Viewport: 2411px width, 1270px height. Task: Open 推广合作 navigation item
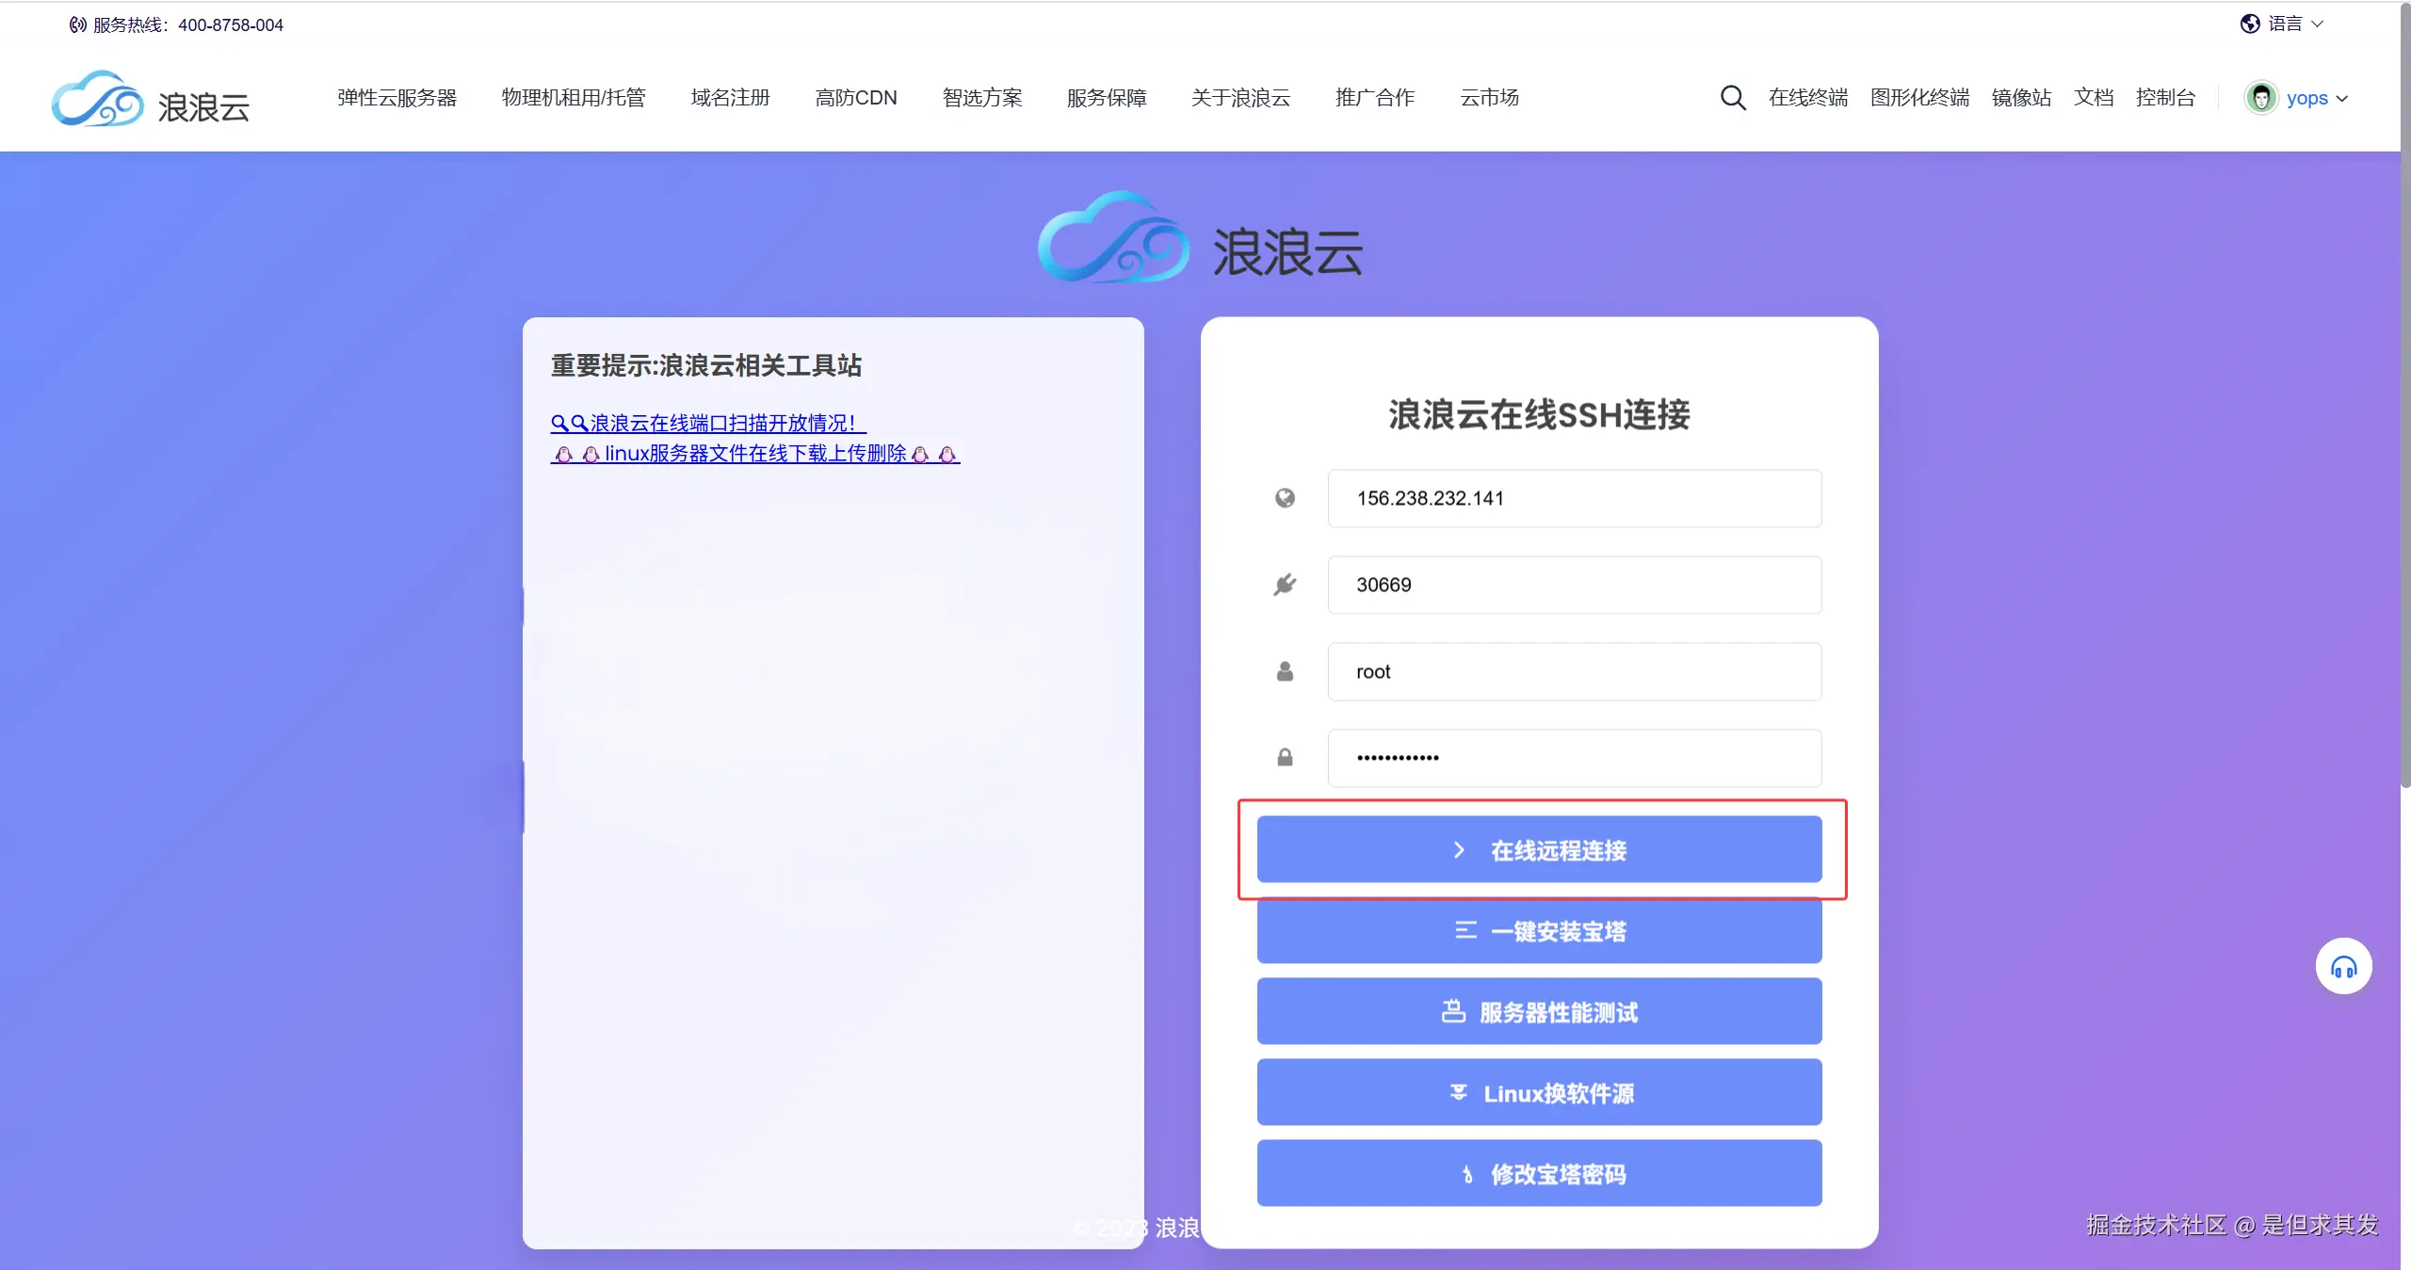(x=1375, y=98)
